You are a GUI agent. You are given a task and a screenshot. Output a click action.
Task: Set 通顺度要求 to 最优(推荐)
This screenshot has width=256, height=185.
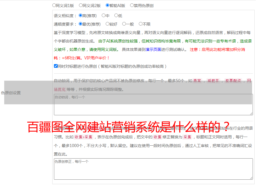coord(80,24)
